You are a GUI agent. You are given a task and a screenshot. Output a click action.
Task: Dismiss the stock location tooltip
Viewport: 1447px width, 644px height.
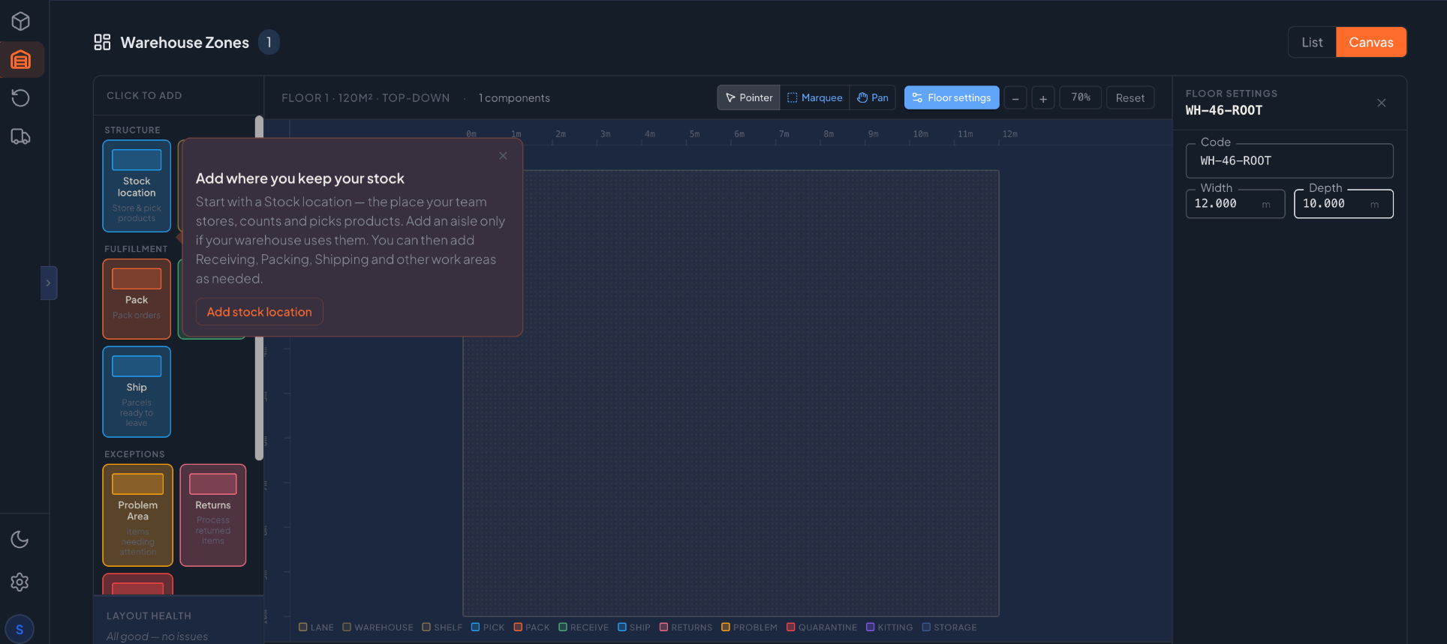pos(503,156)
